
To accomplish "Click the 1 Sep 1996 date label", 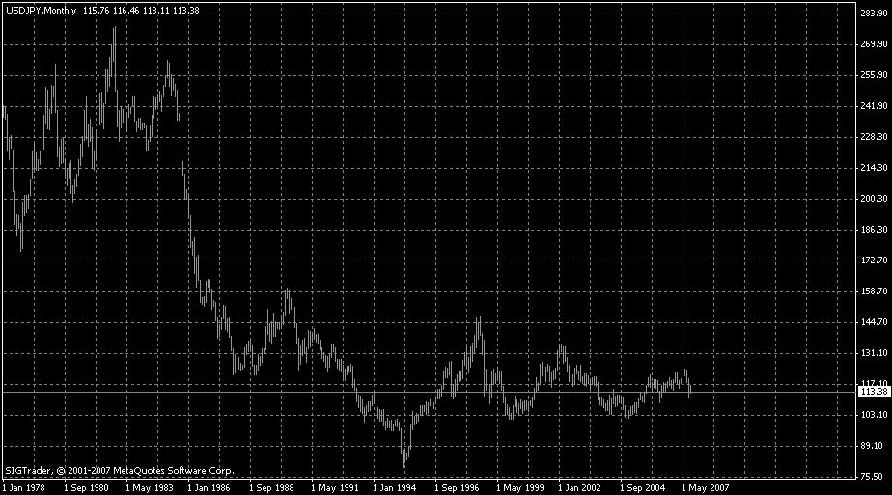I will coord(457,487).
